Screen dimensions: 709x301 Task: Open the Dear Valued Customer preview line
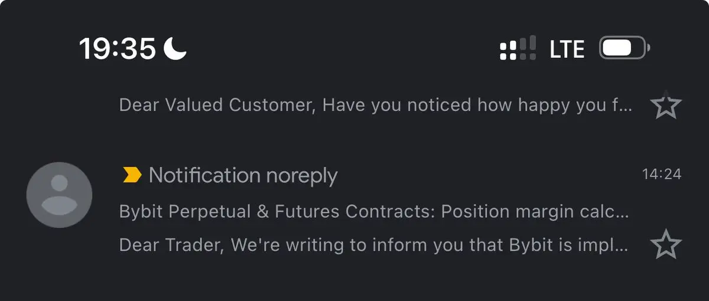pos(376,106)
